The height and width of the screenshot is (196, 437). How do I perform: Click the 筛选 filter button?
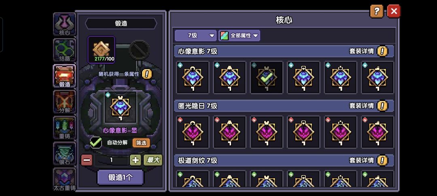click(141, 143)
